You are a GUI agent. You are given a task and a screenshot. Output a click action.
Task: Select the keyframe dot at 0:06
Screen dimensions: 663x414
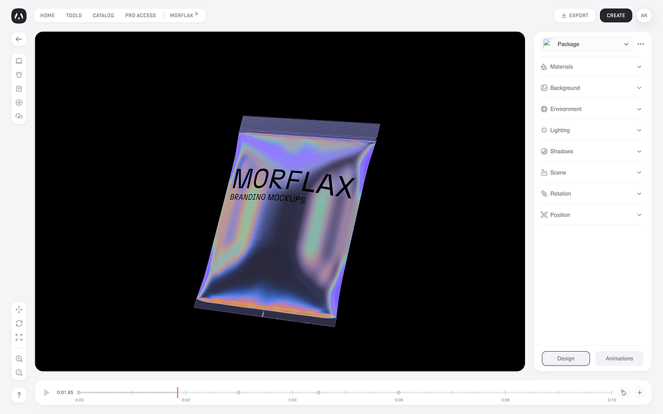[x=398, y=393]
